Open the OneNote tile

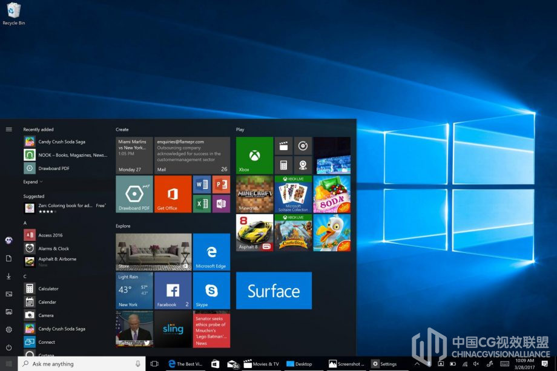[x=221, y=204]
